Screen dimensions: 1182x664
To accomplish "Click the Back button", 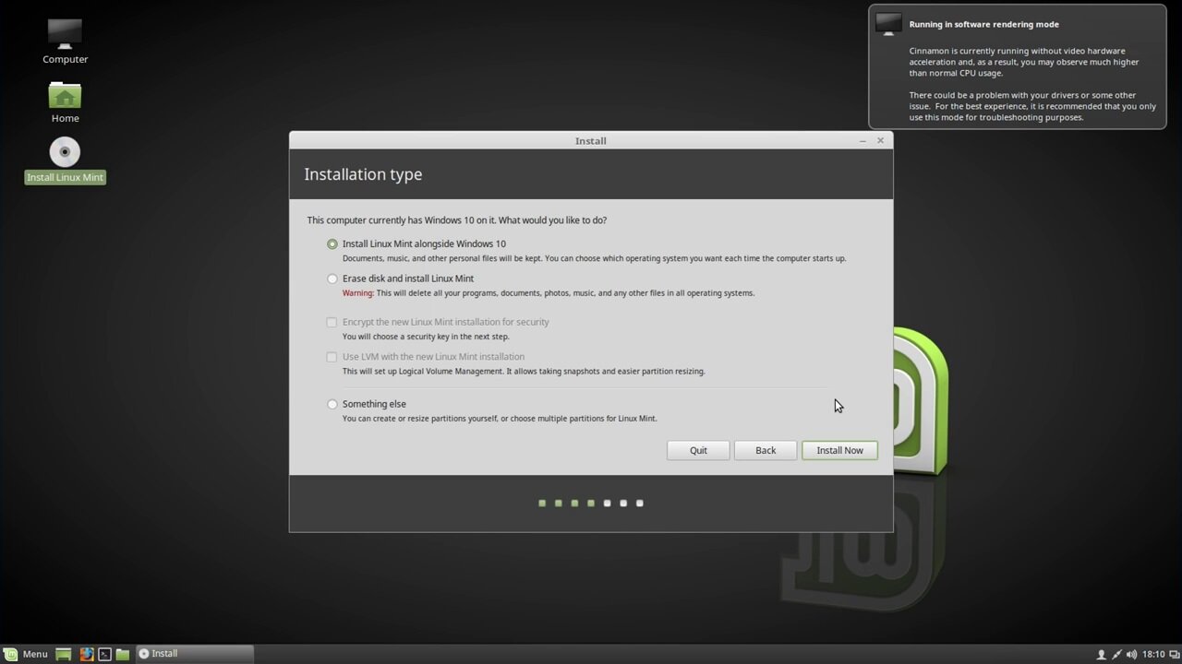I will click(766, 450).
